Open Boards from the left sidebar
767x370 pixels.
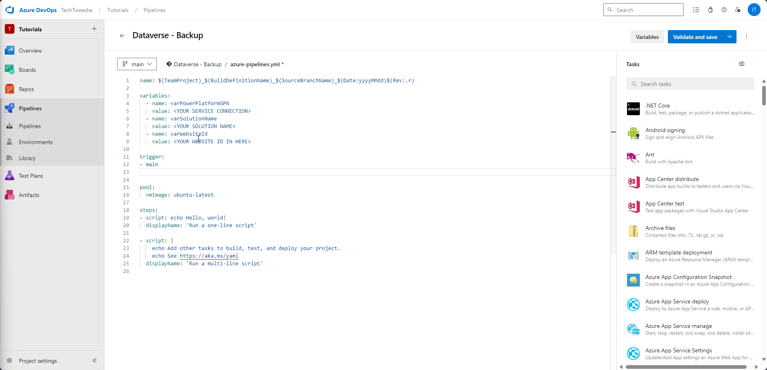27,69
